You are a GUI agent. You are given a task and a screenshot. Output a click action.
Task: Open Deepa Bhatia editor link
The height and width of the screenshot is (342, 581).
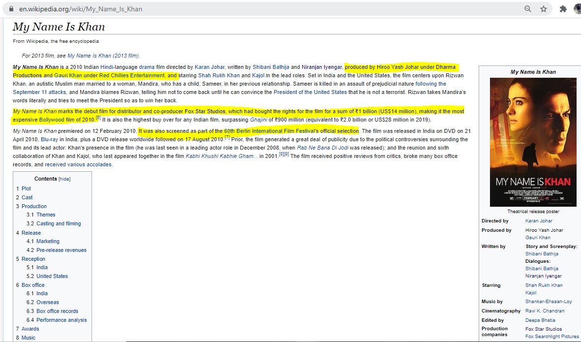(540, 320)
